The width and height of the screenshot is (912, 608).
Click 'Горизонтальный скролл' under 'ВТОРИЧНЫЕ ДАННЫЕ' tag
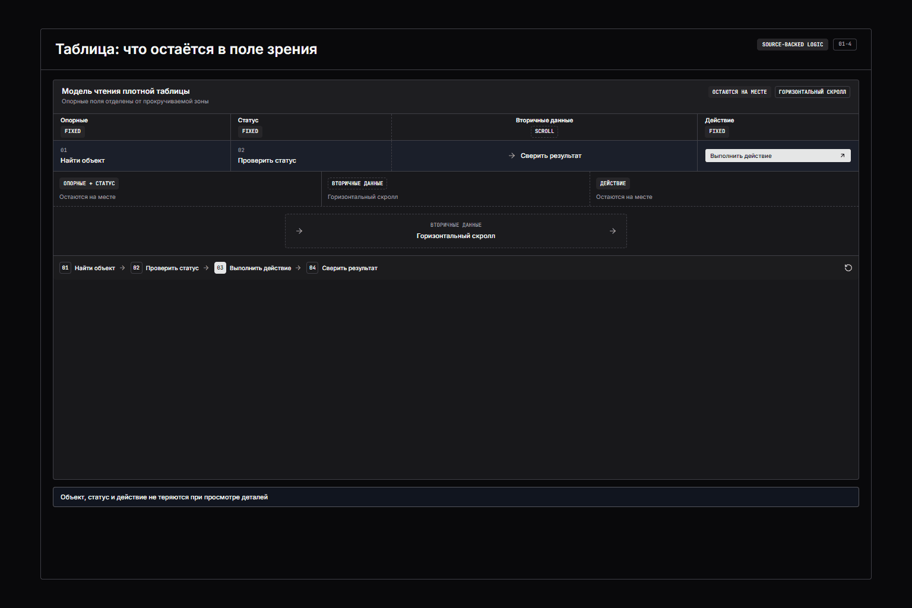(363, 197)
